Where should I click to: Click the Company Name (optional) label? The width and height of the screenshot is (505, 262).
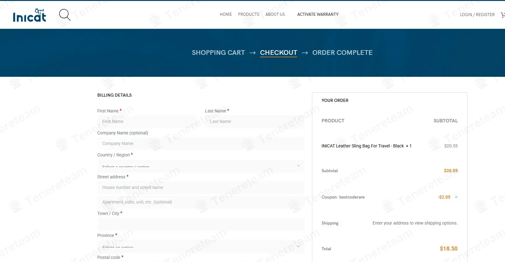pyautogui.click(x=123, y=133)
